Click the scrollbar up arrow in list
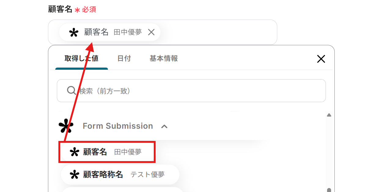The height and width of the screenshot is (192, 376). pyautogui.click(x=329, y=115)
